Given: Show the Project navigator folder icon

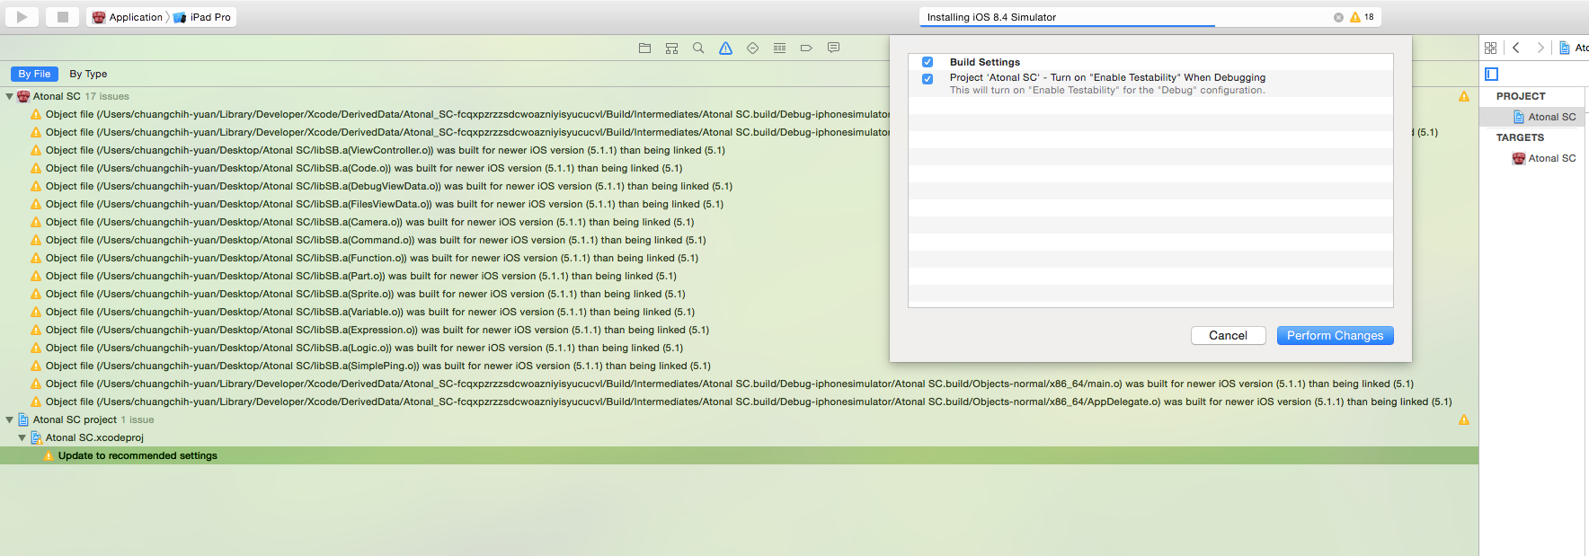Looking at the screenshot, I should click(644, 48).
